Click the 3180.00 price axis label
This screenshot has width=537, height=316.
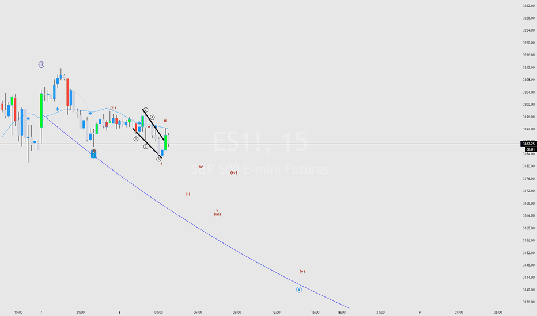point(529,167)
